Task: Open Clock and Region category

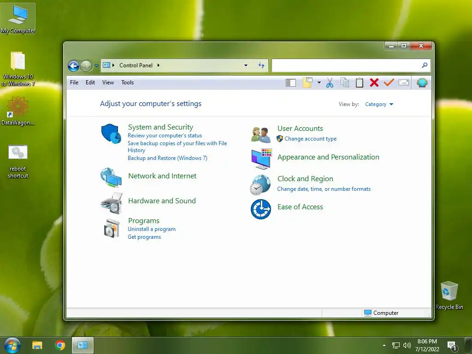Action: click(305, 179)
